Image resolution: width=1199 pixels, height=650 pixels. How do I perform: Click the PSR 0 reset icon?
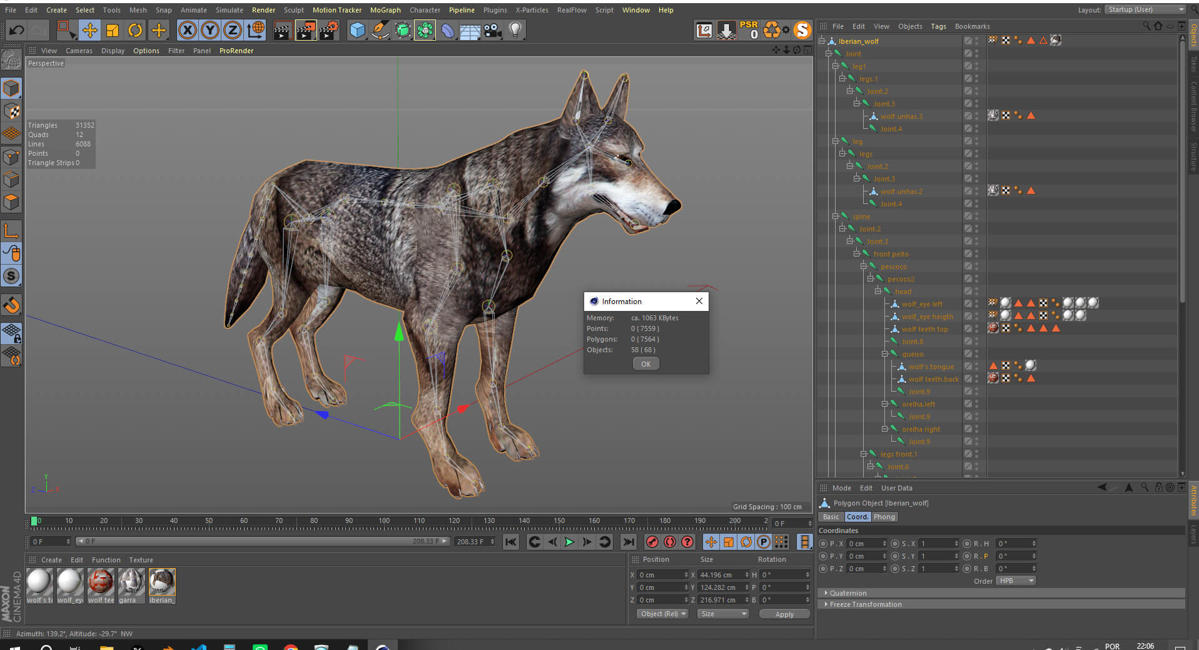tap(749, 30)
